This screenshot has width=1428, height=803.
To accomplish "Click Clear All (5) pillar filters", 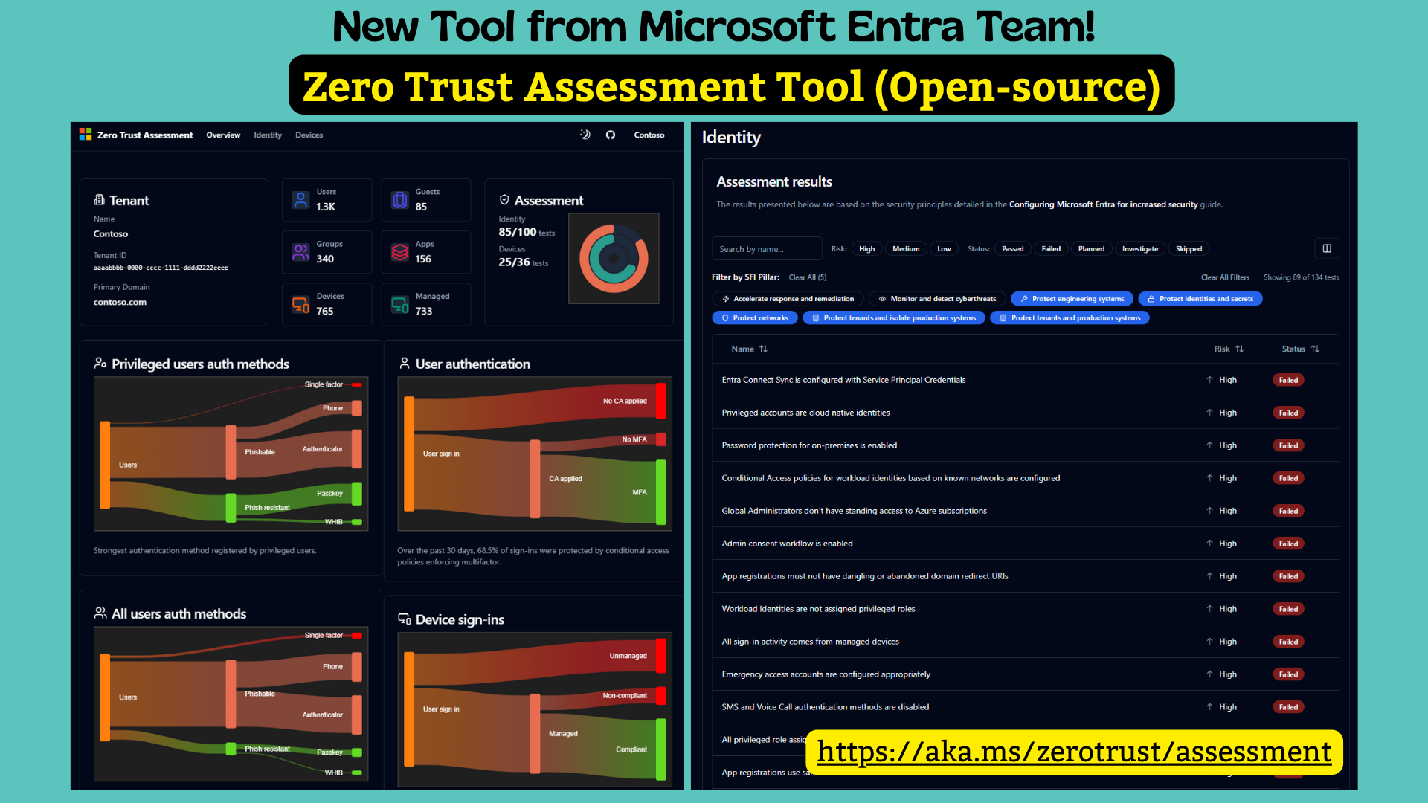I will point(807,277).
